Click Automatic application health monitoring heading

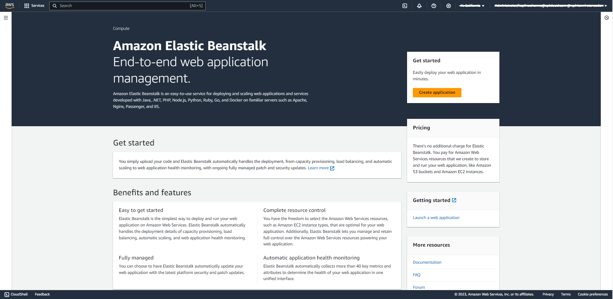[311, 258]
